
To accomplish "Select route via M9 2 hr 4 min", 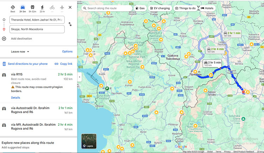I will (x=39, y=127).
